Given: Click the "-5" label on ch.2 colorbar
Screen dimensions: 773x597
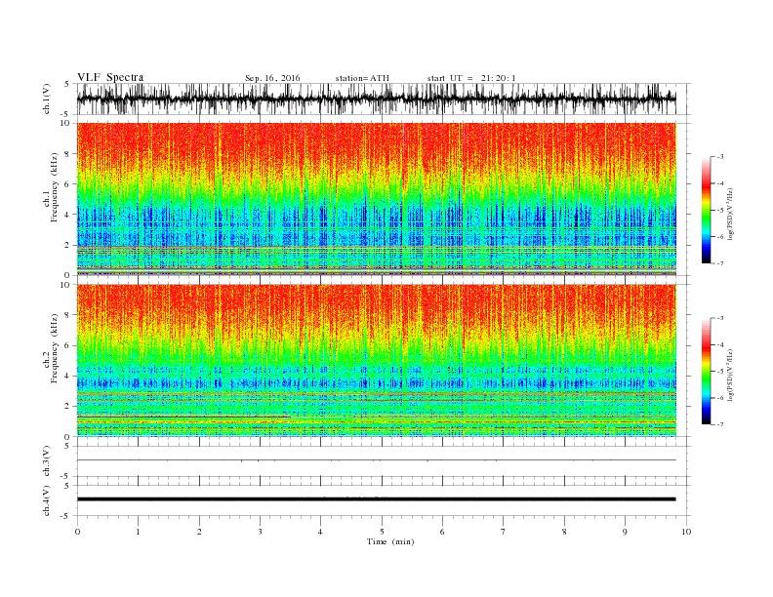Looking at the screenshot, I should [720, 372].
